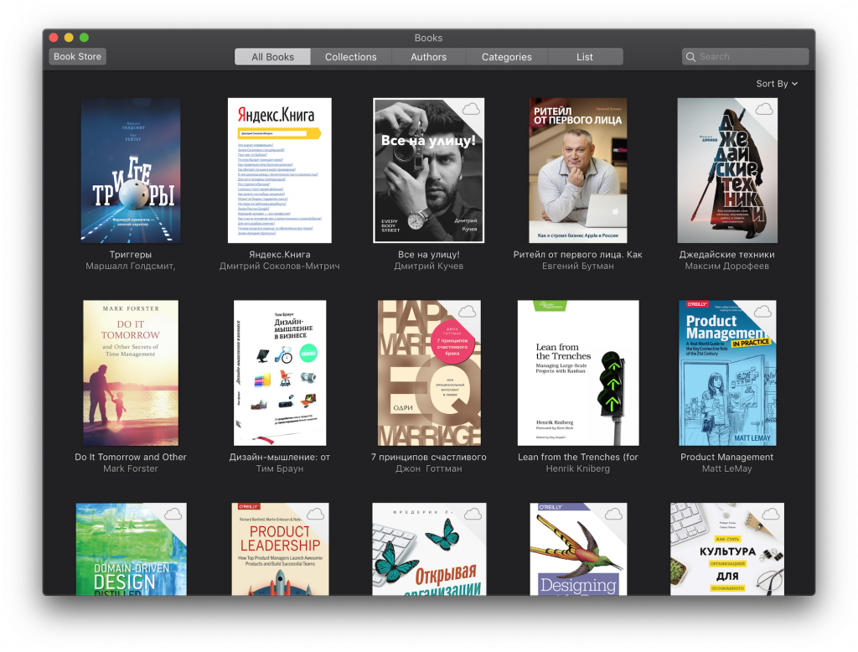Switch to List view tab
Viewport: 858px width, 652px height.
[x=584, y=57]
